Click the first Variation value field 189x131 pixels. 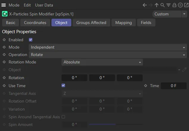coord(74,109)
